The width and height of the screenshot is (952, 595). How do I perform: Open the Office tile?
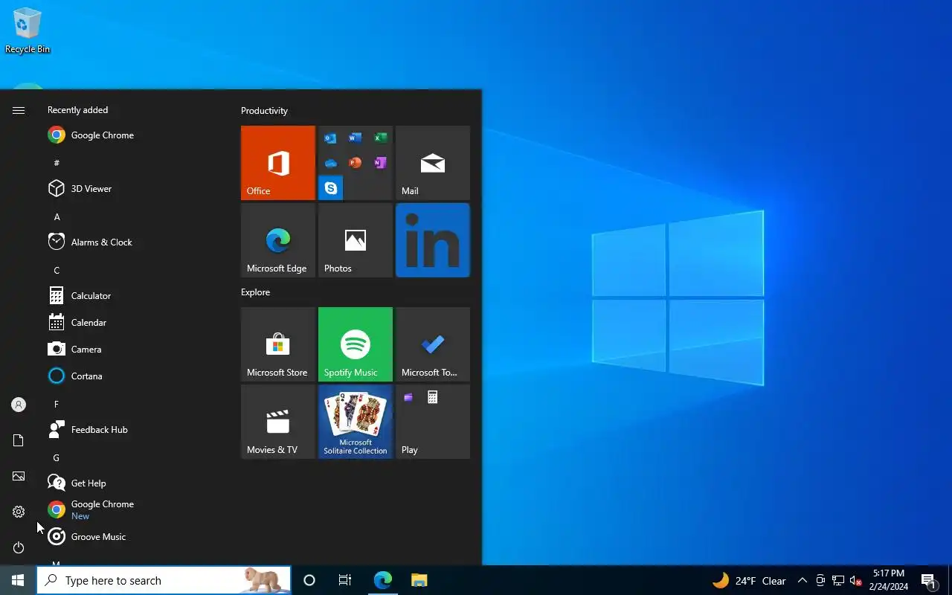[x=278, y=163]
